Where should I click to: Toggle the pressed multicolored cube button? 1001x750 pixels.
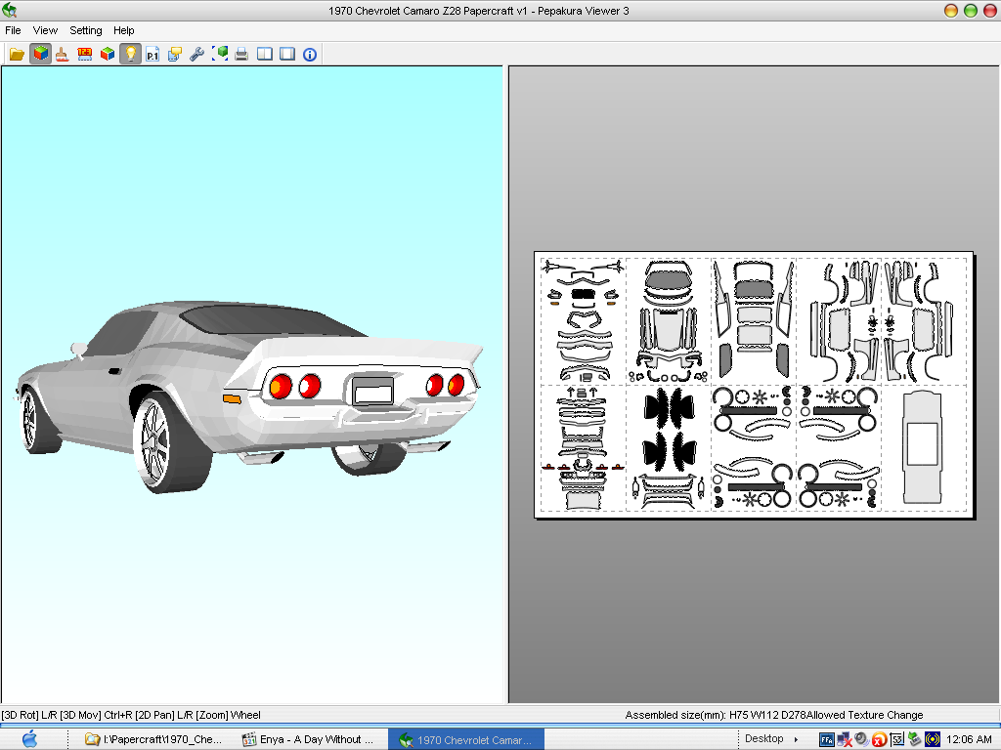[x=40, y=55]
